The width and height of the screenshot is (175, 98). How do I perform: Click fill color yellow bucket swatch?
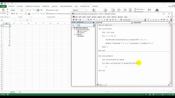[25, 14]
